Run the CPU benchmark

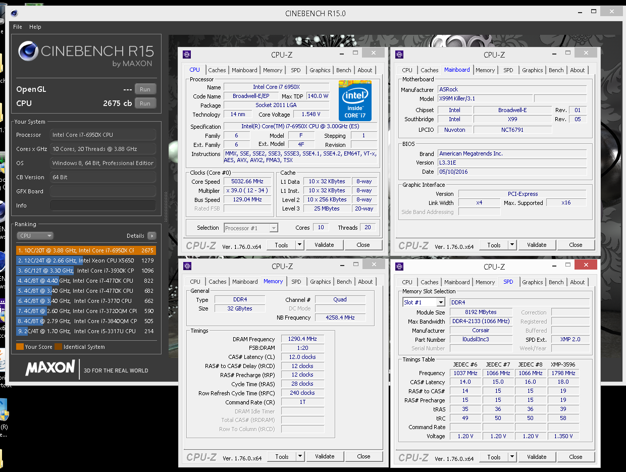pos(145,103)
